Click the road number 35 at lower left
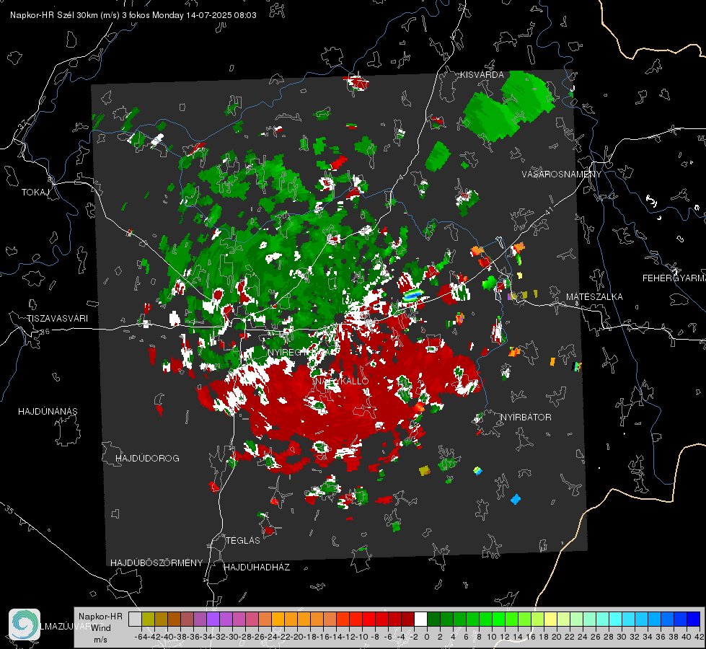706x649 pixels. point(9,509)
